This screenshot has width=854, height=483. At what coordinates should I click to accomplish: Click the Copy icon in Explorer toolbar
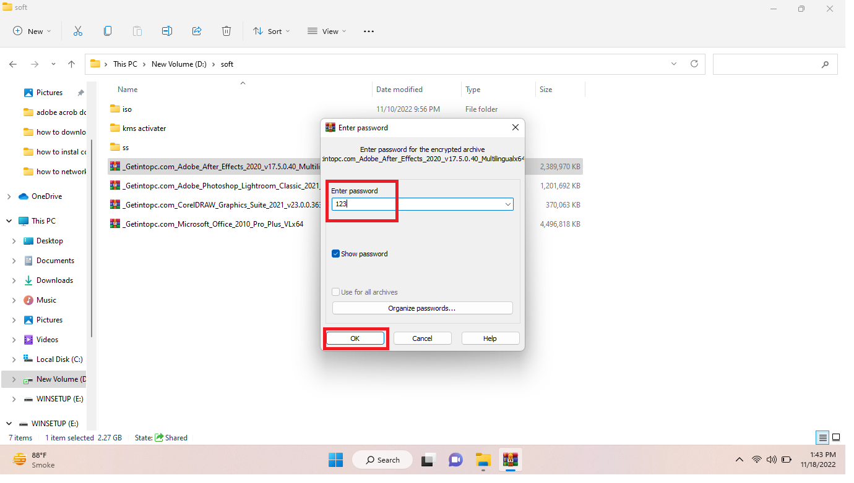pos(108,31)
